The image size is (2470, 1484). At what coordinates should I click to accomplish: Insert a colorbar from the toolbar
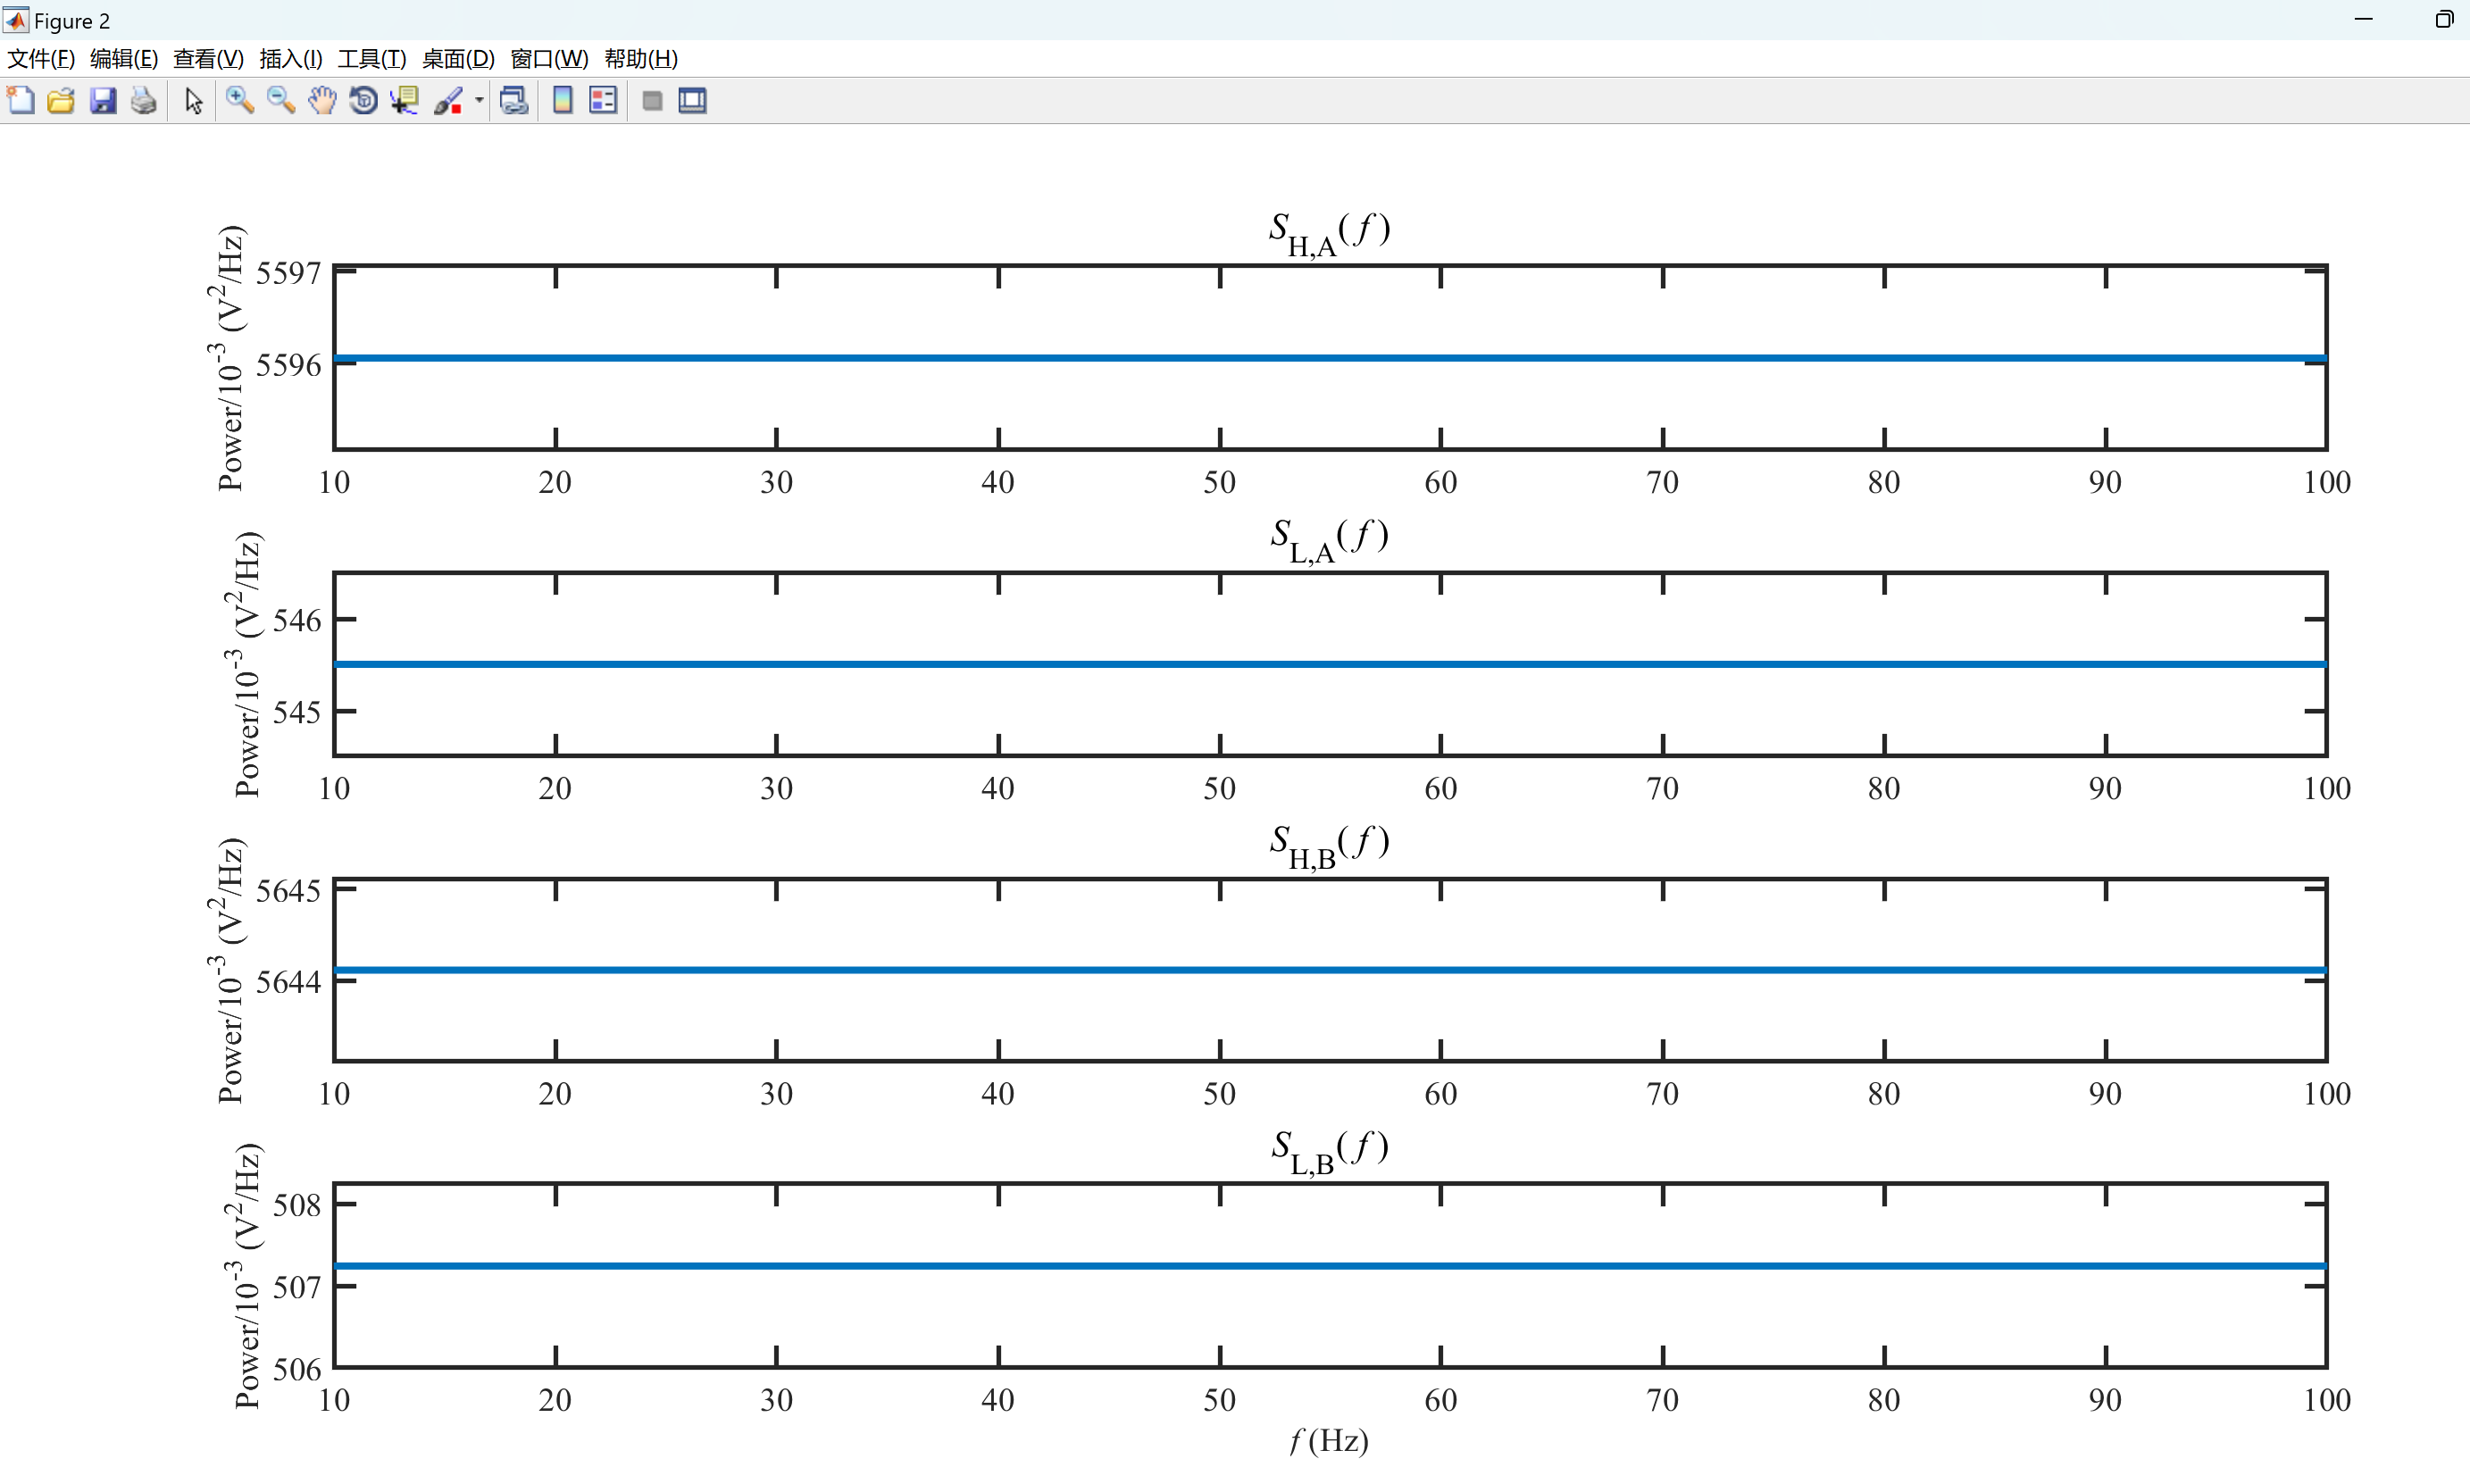(x=563, y=101)
